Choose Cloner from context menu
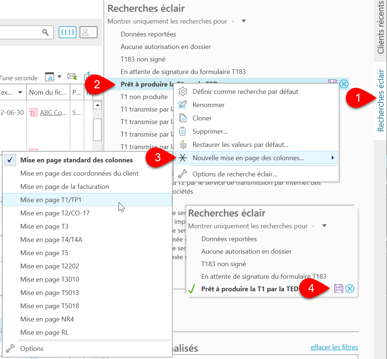 pos(202,118)
